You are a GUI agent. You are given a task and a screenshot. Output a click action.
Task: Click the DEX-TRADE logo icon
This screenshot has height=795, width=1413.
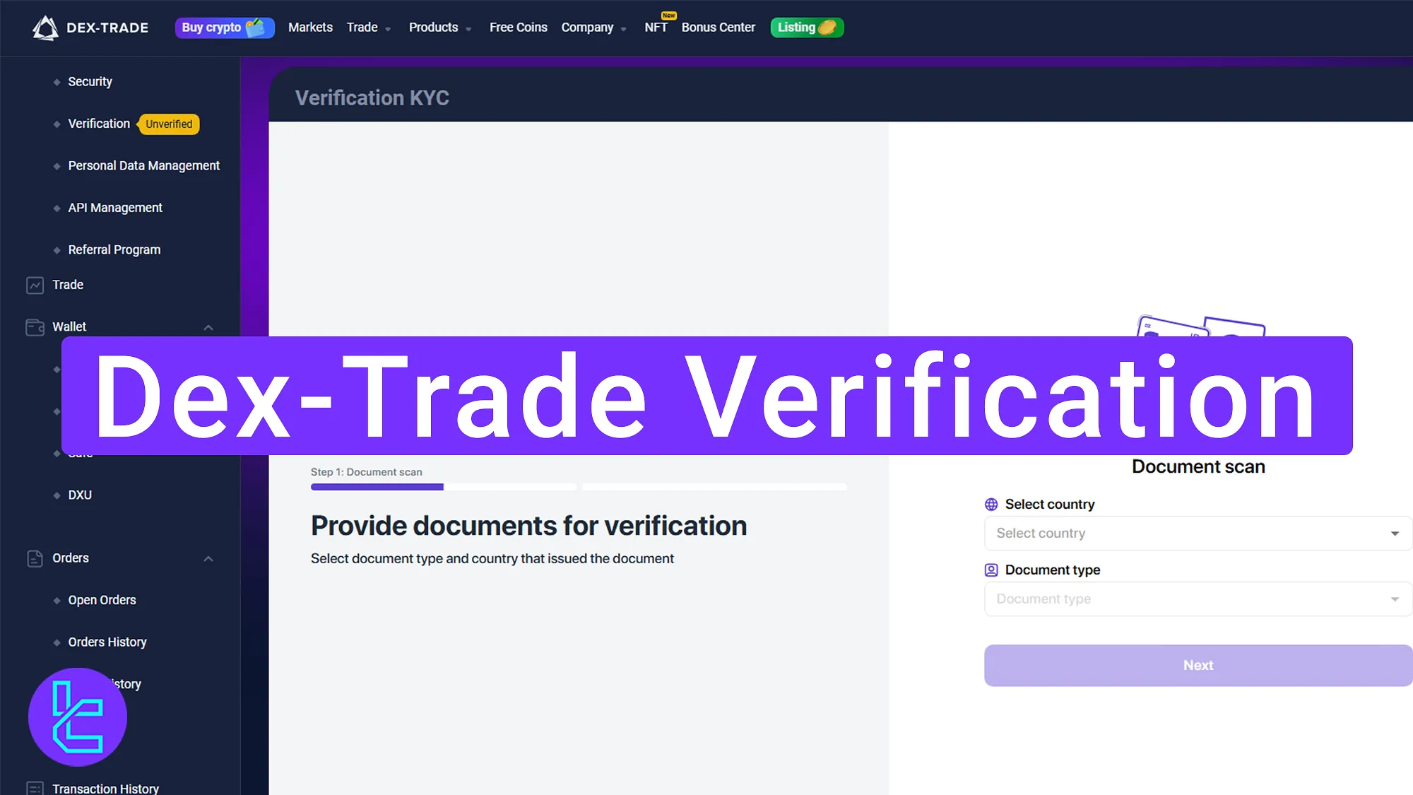[44, 28]
